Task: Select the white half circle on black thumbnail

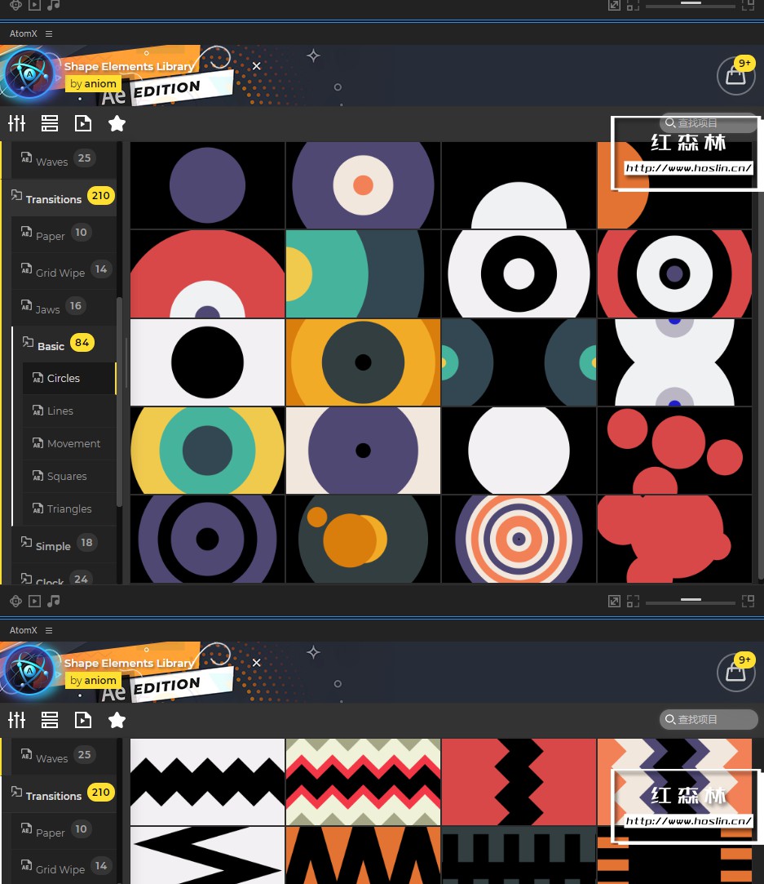Action: pyautogui.click(x=519, y=185)
